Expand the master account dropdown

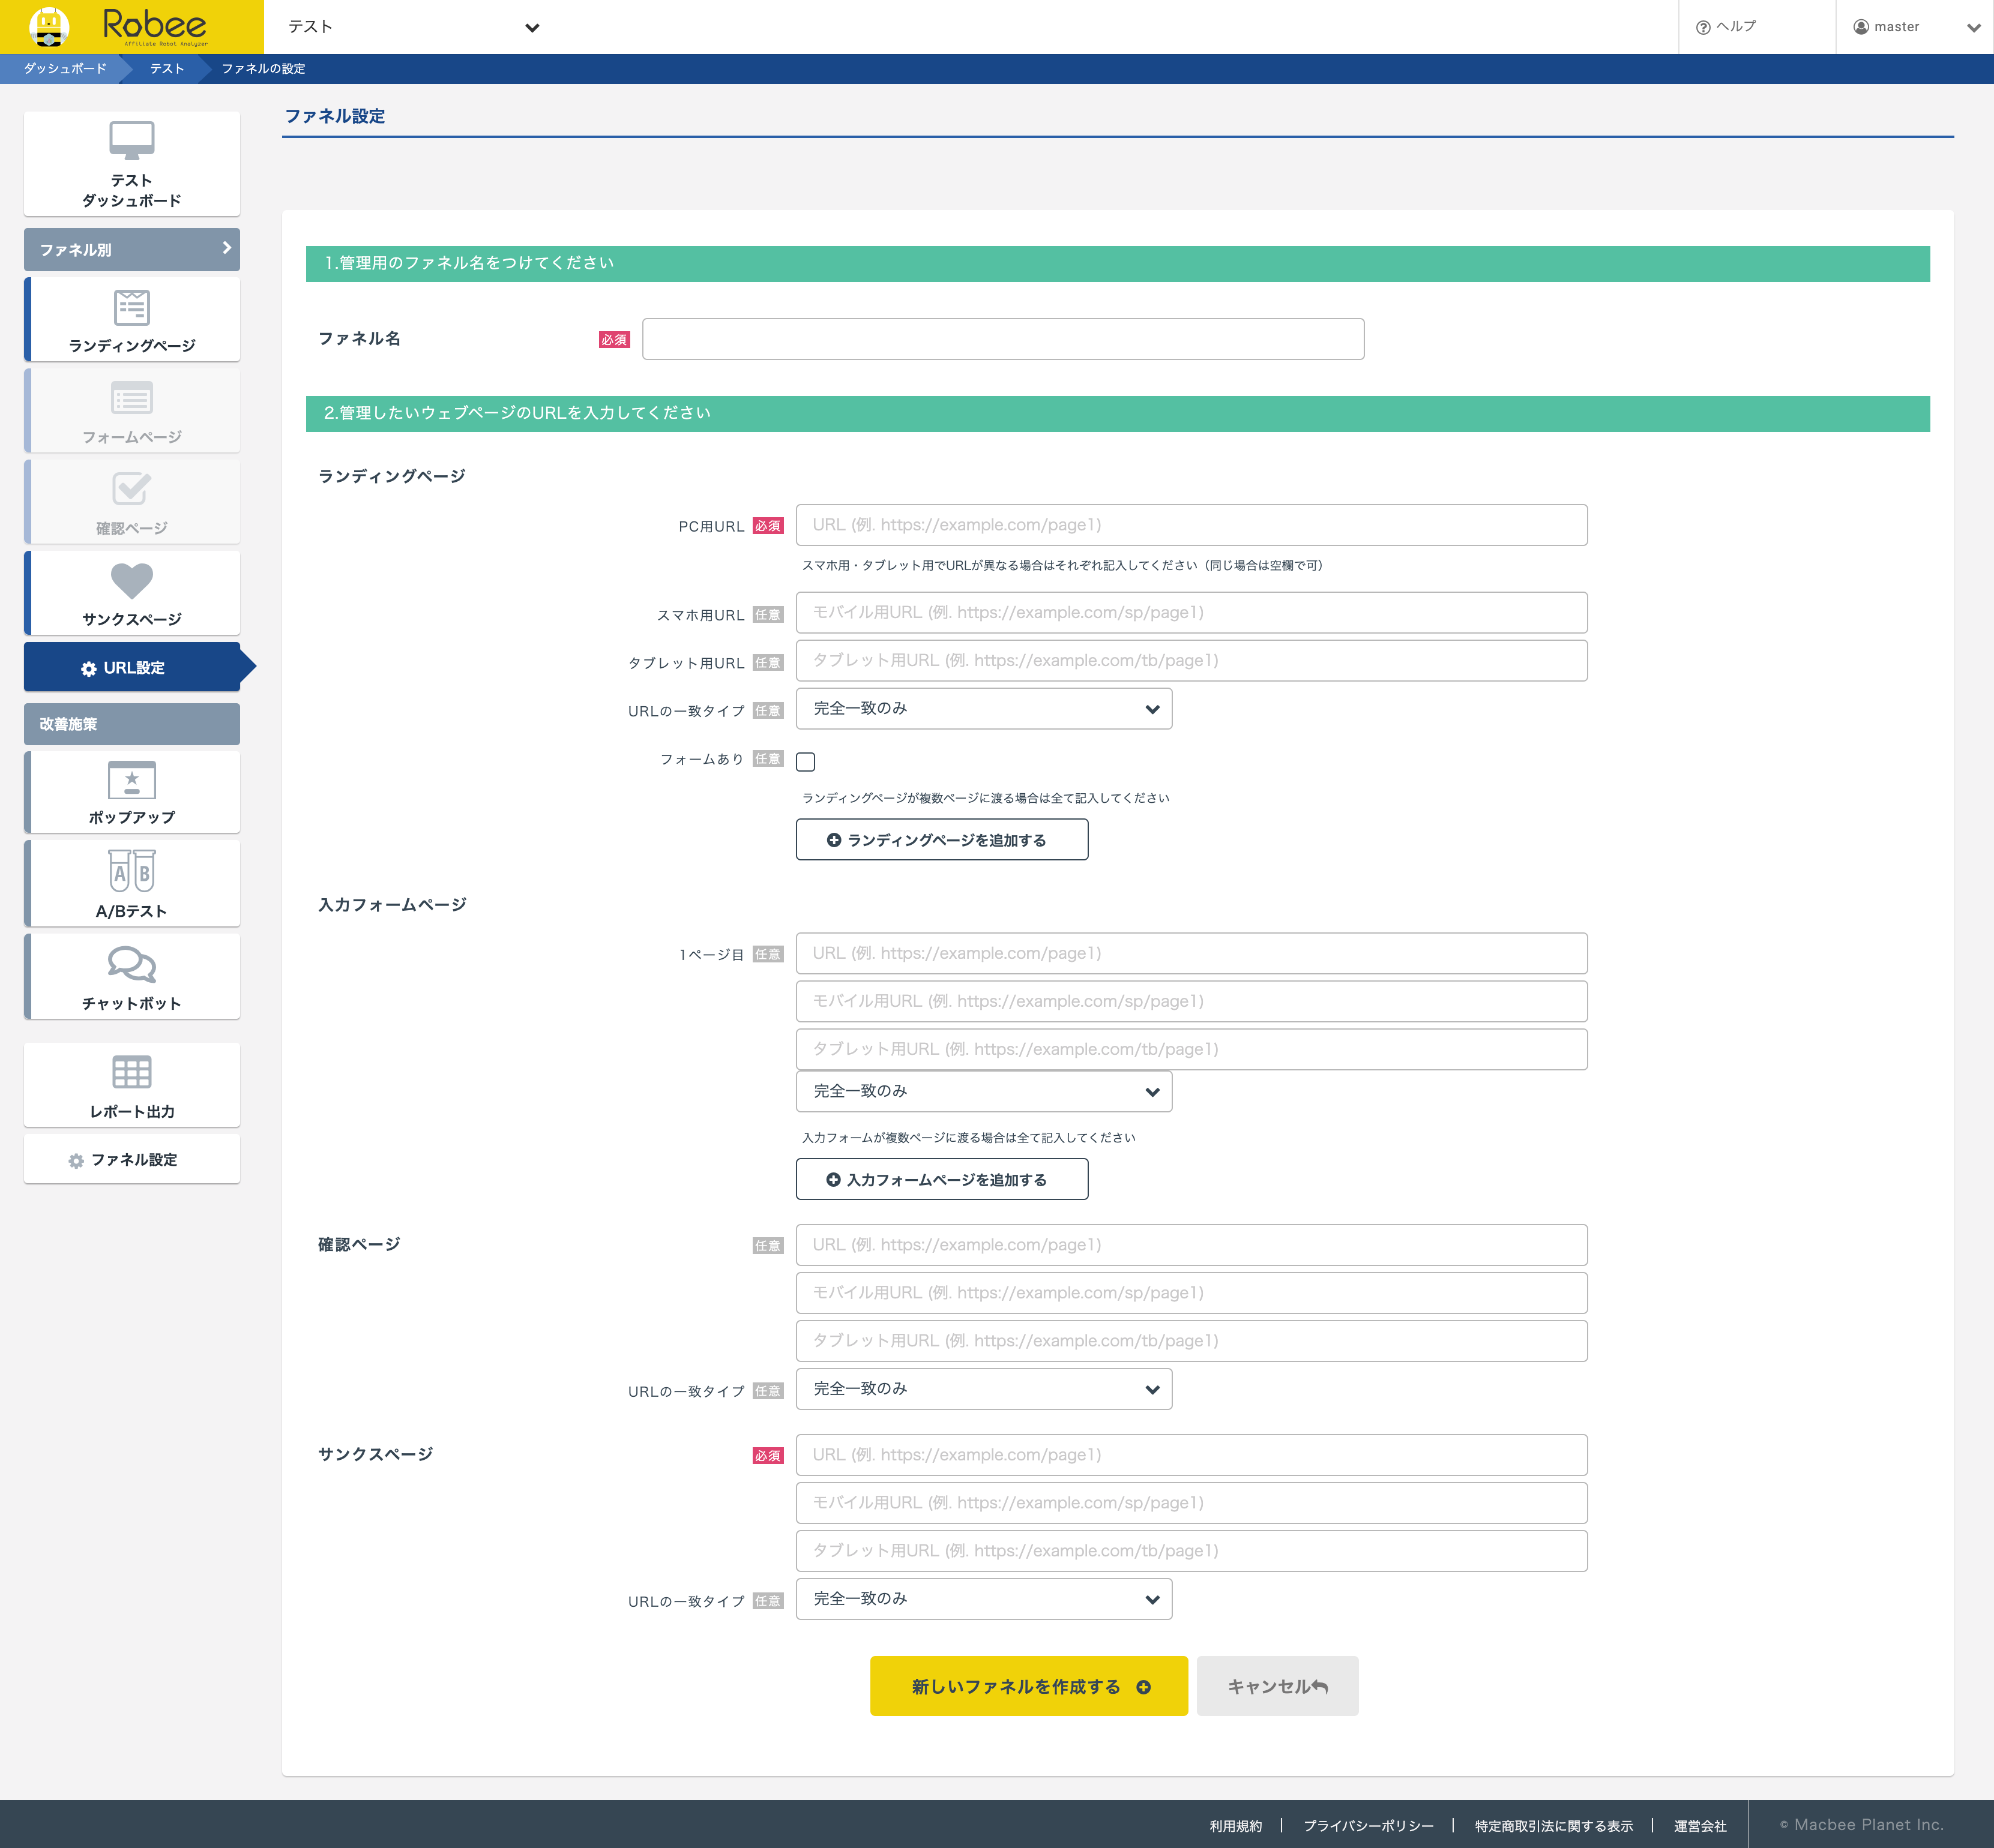[x=1973, y=28]
